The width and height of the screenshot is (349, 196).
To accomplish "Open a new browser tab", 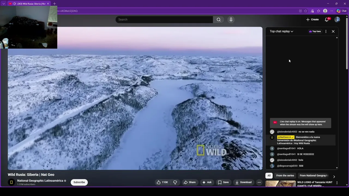I will (x=54, y=4).
